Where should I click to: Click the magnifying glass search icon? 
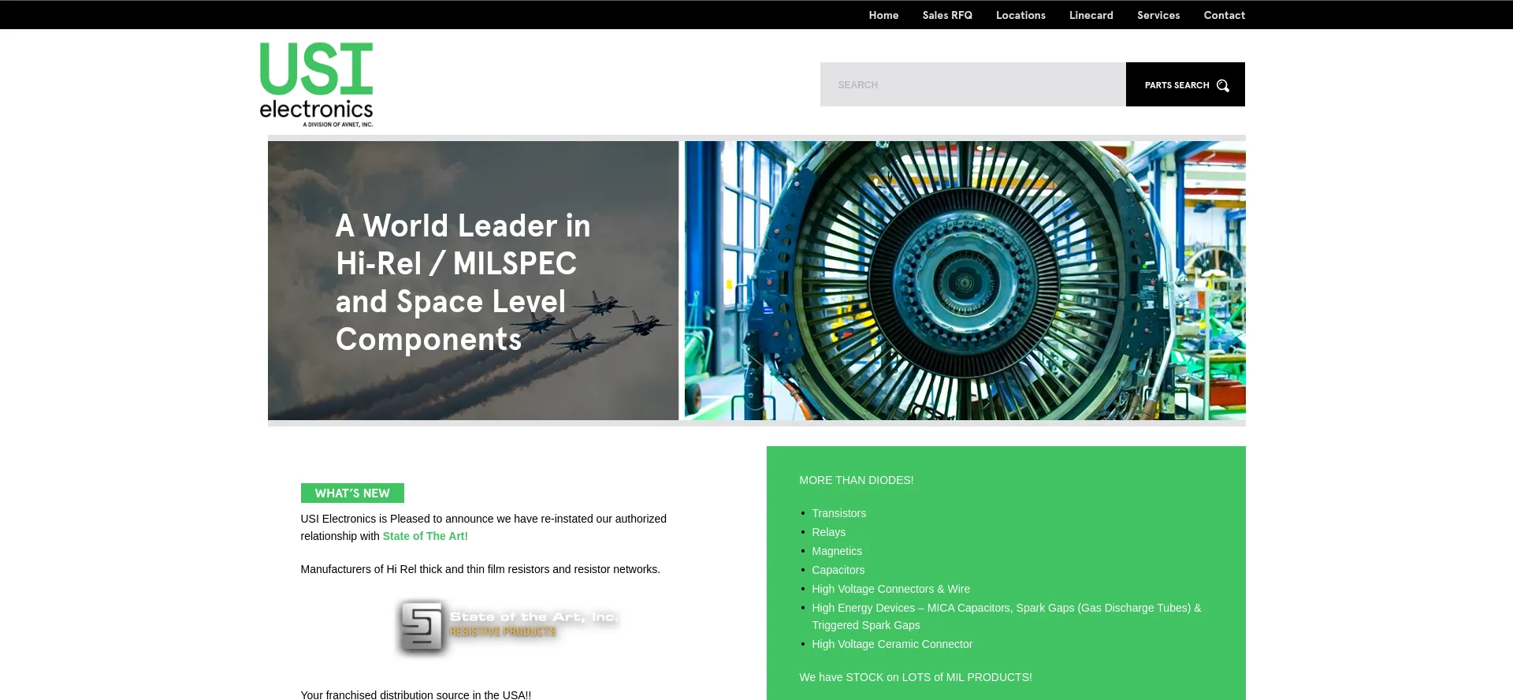(1222, 85)
